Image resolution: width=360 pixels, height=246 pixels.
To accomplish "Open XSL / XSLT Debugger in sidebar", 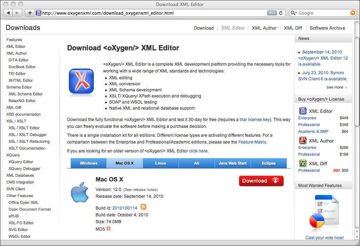I will (27, 135).
